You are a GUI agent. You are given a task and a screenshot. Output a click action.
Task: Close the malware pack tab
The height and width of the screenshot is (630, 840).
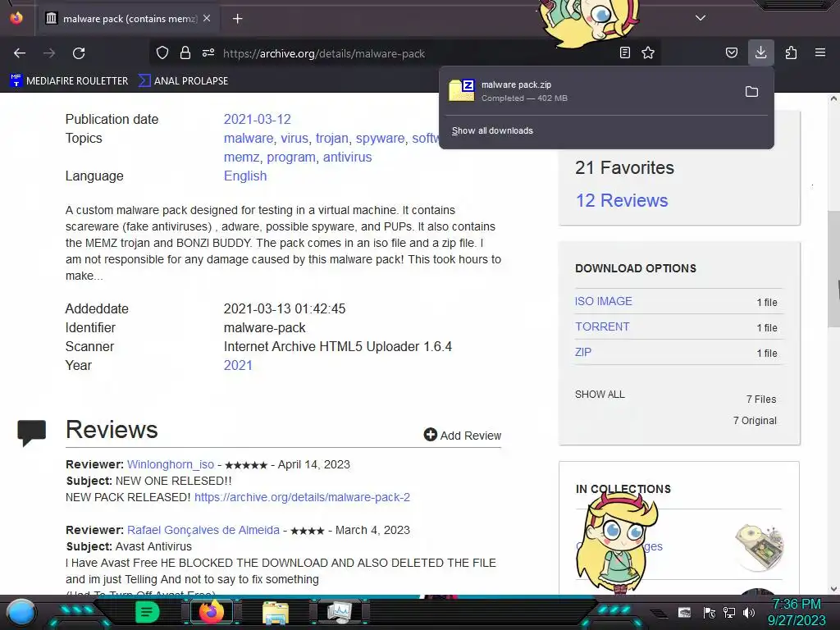click(x=207, y=18)
